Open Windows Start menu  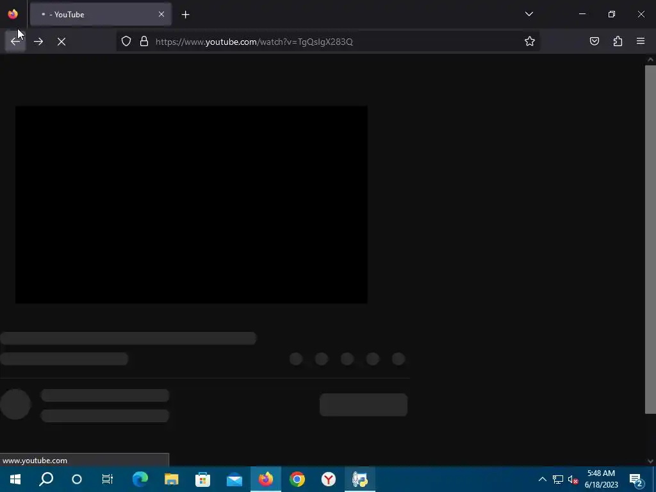[x=15, y=479]
